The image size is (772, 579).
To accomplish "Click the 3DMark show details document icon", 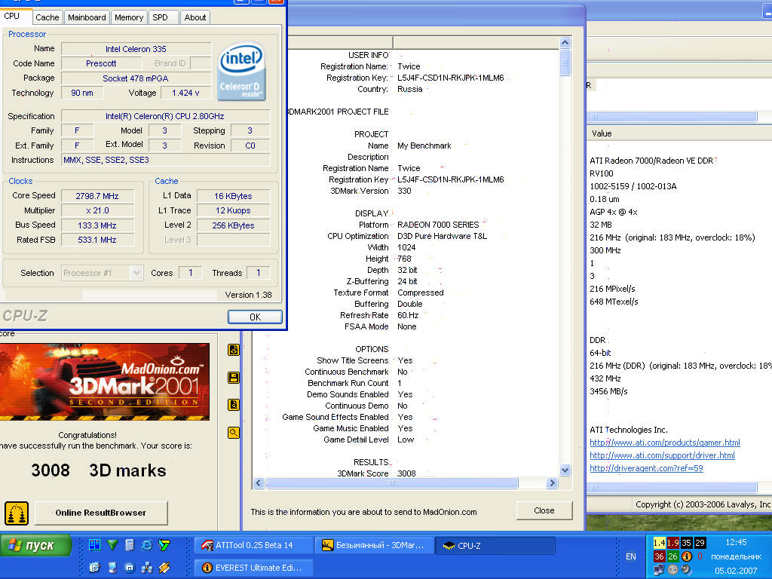I will [234, 405].
